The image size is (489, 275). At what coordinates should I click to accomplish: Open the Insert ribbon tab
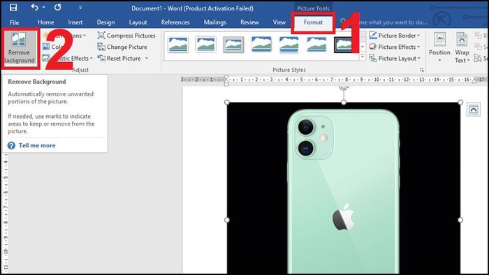click(x=75, y=22)
